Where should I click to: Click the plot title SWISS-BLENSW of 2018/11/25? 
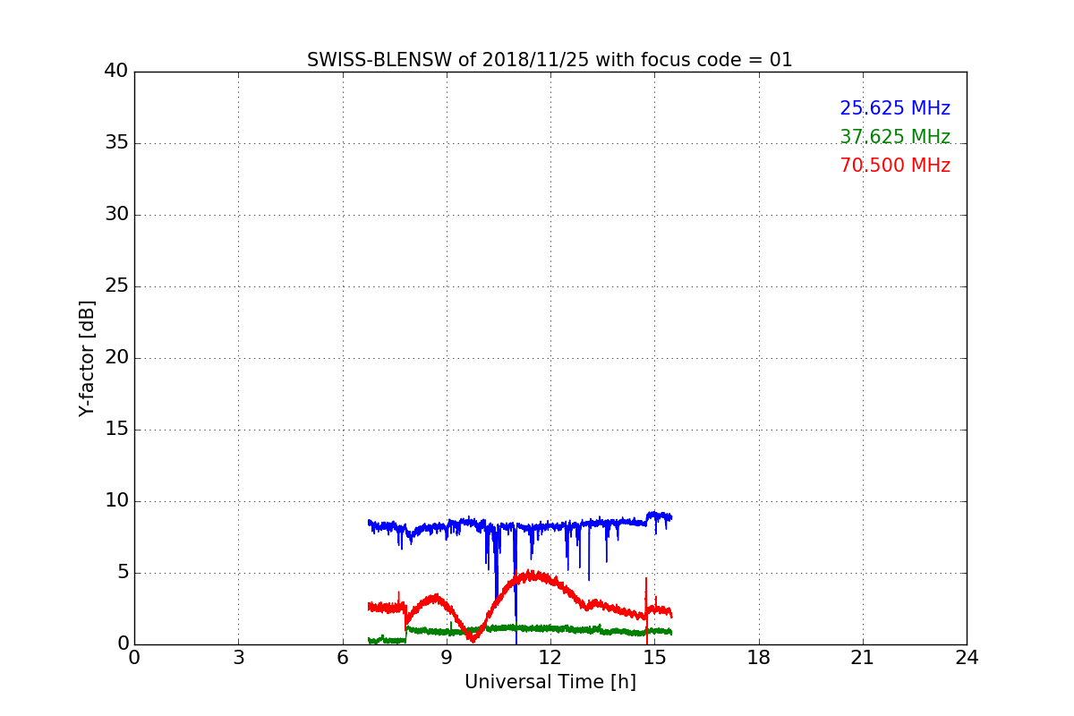pos(550,60)
